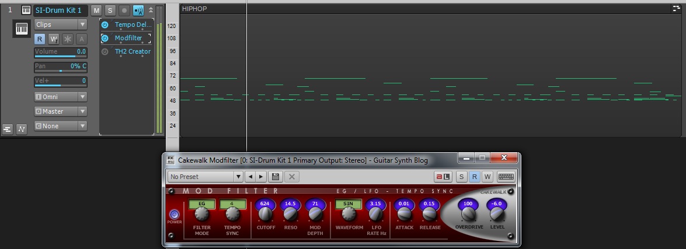Click the level -6.0 readout
The height and width of the screenshot is (249, 686).
[x=497, y=204]
